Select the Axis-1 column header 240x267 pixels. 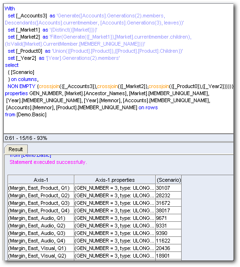41,180
